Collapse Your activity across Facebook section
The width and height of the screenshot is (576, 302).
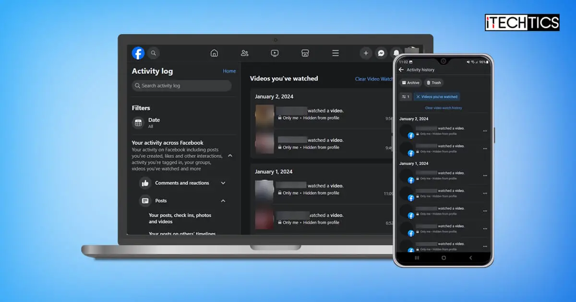coord(230,156)
